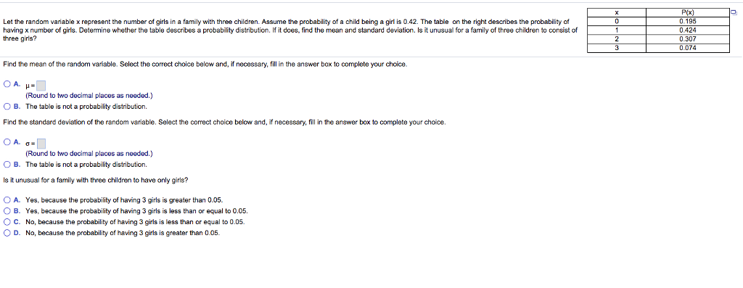
Task: Click the x value 2 table cell
Action: 616,39
